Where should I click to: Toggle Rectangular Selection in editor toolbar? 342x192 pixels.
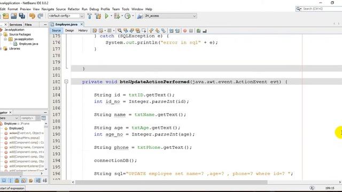click(x=144, y=31)
